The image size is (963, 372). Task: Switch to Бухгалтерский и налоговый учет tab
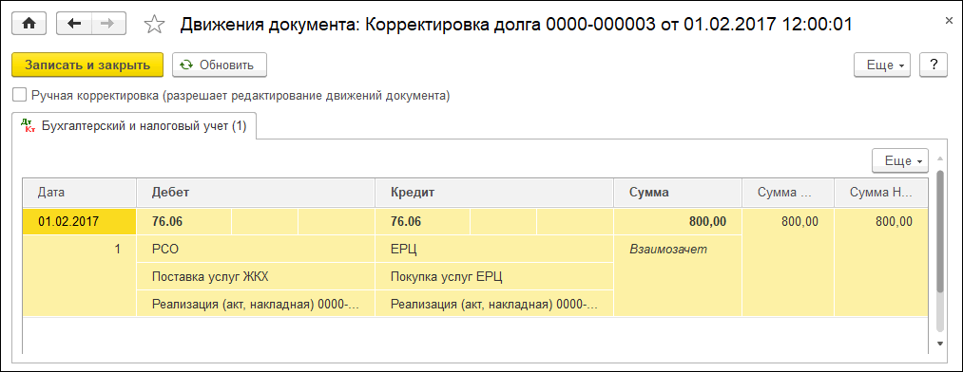pyautogui.click(x=134, y=125)
